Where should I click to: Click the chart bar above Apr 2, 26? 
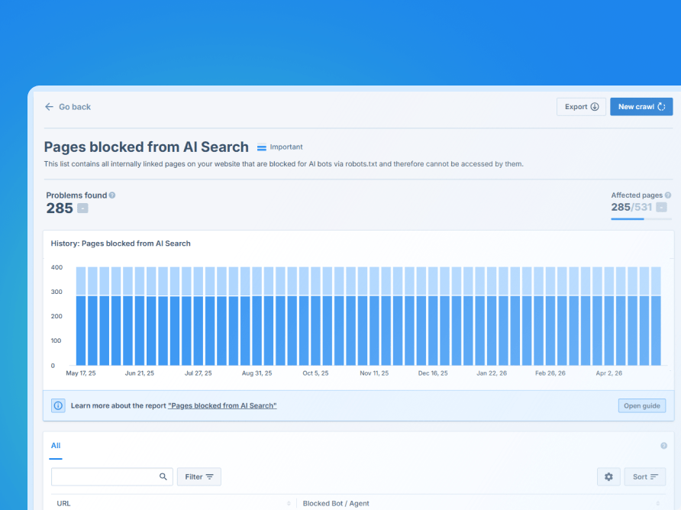coord(609,316)
